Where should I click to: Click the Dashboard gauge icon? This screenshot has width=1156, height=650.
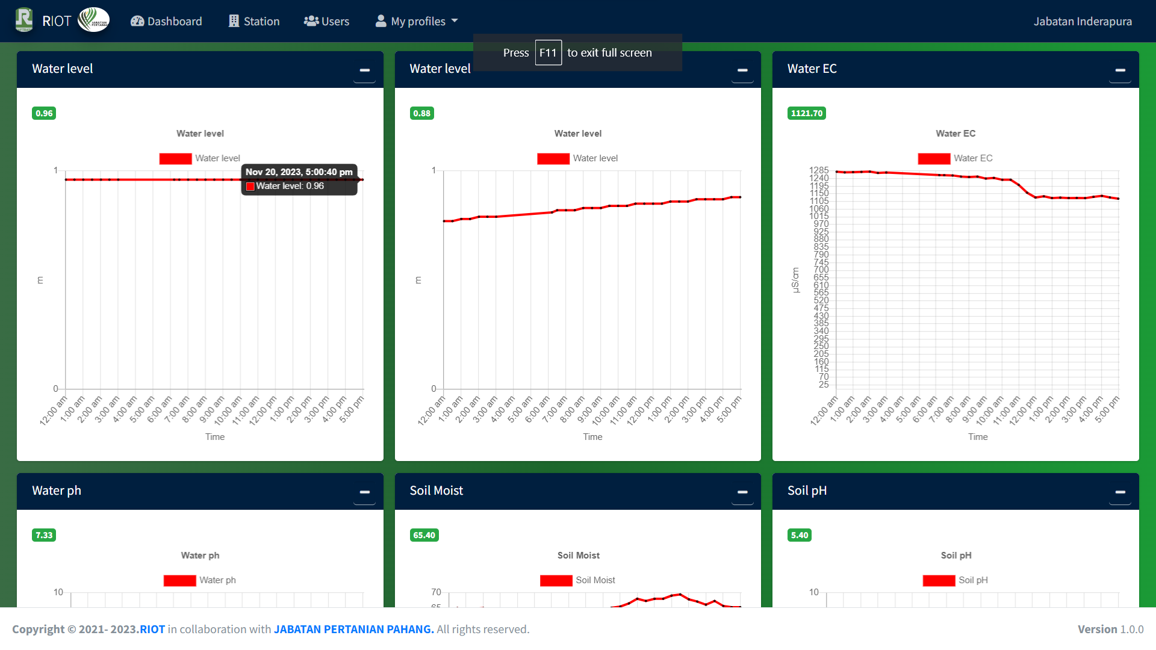137,21
